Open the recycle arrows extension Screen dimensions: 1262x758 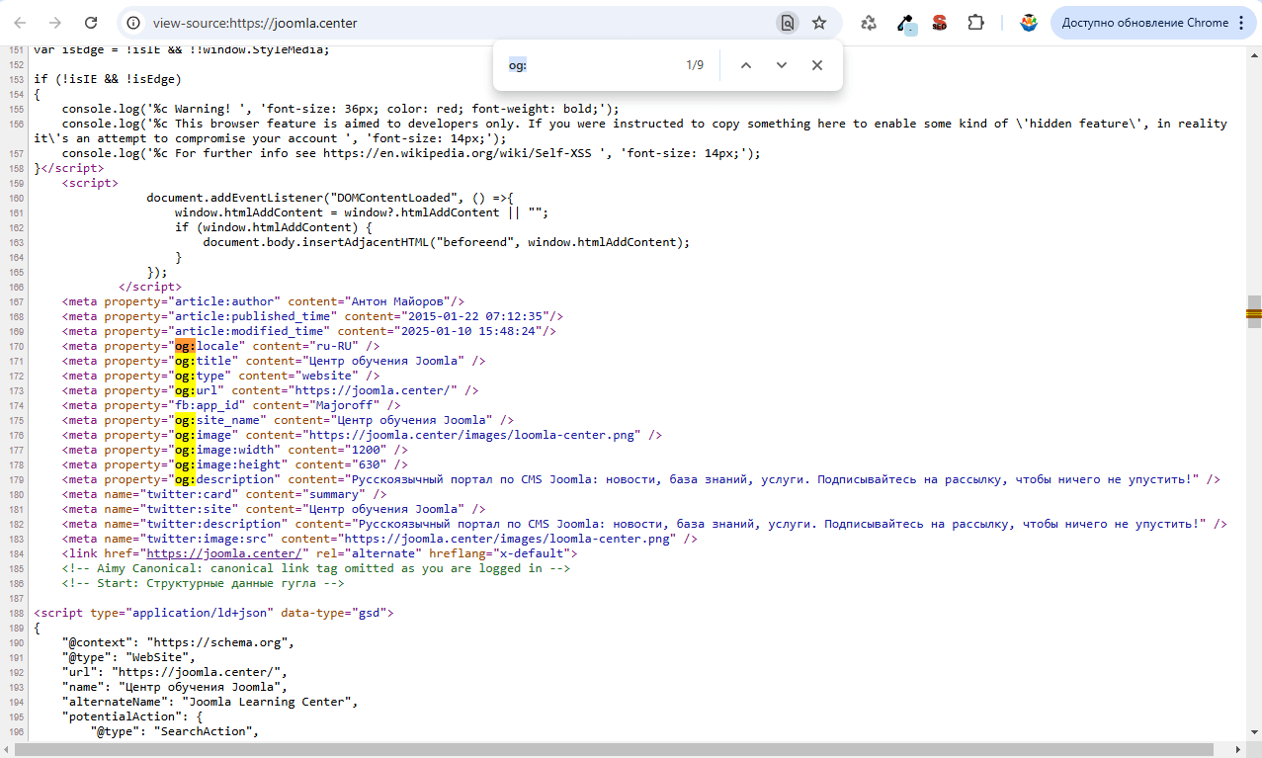[x=869, y=23]
